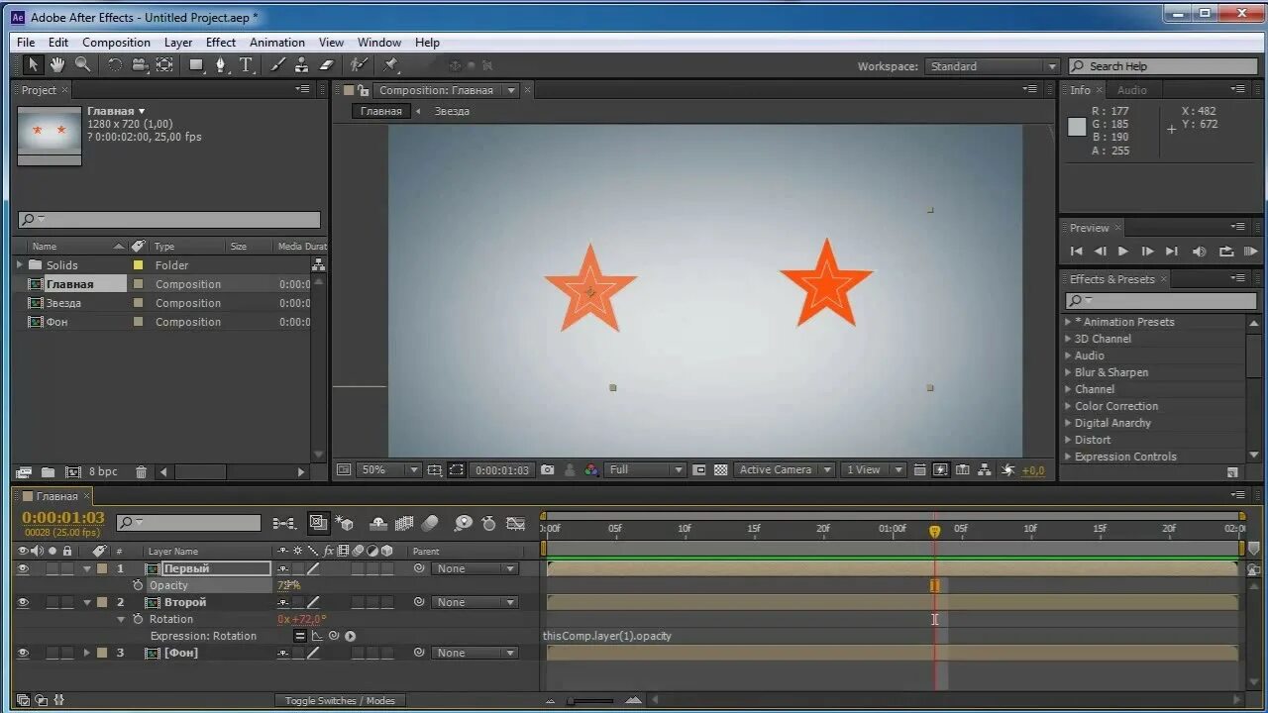Viewport: 1268px width, 713px height.
Task: Select the Horizontal Type tool
Action: (x=247, y=65)
